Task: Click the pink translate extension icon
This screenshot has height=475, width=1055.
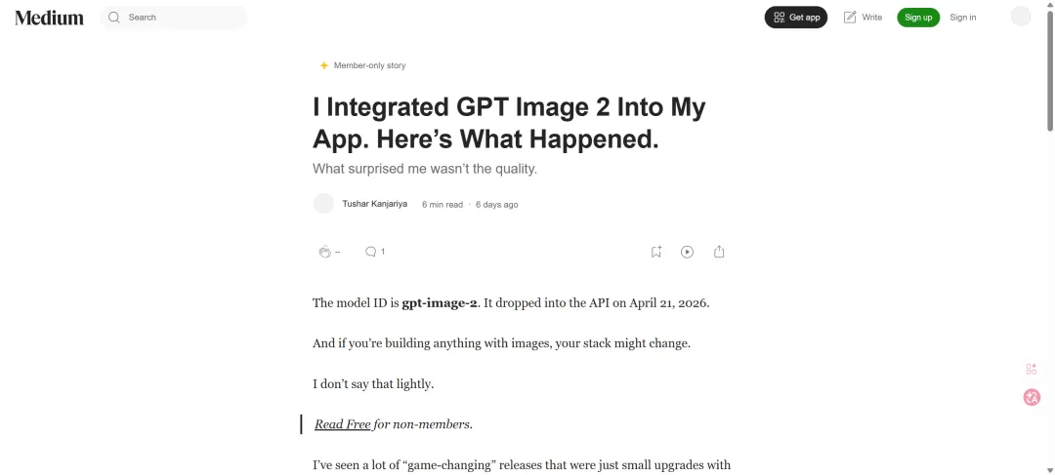Action: click(1032, 397)
